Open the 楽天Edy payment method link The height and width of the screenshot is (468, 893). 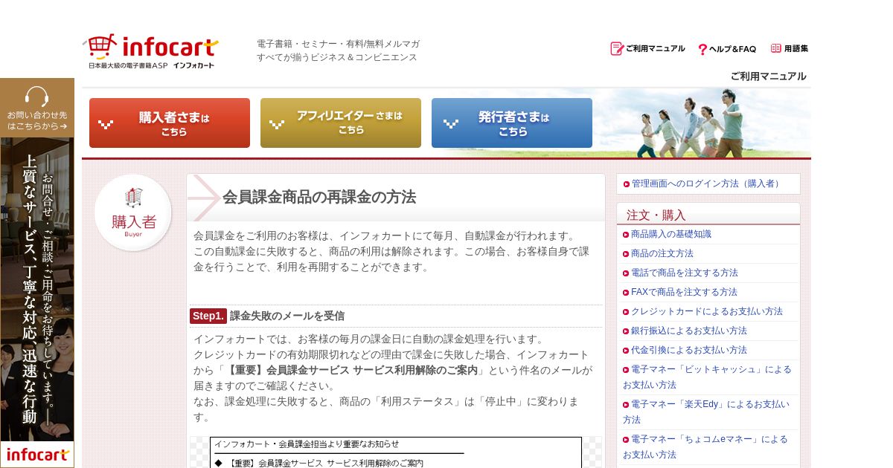click(x=707, y=412)
